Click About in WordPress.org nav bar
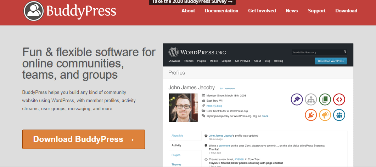 point(257,61)
